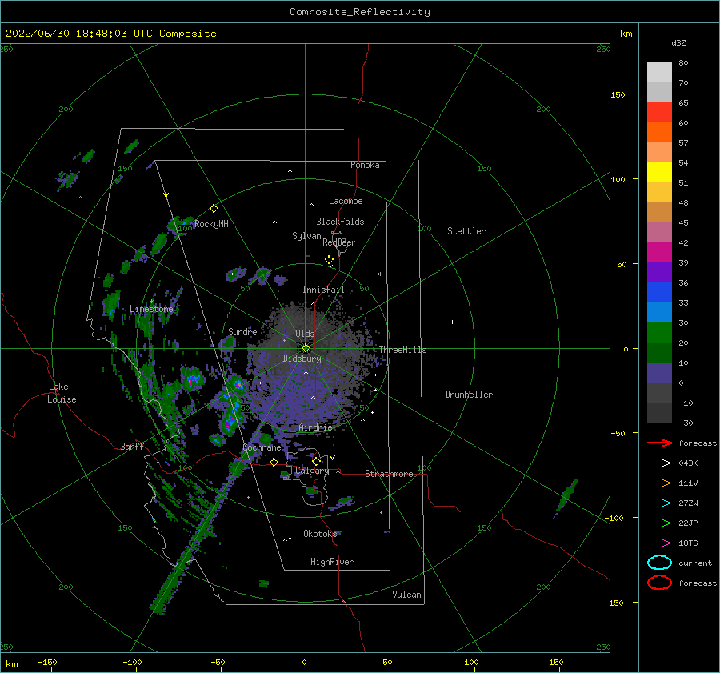Screen dimensions: 720x673
Task: Click the RockyMH label
Action: tap(211, 224)
